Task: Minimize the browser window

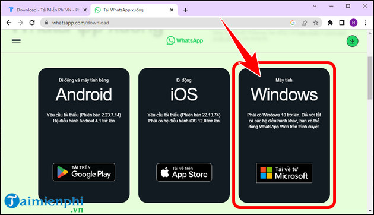Action: pyautogui.click(x=331, y=6)
